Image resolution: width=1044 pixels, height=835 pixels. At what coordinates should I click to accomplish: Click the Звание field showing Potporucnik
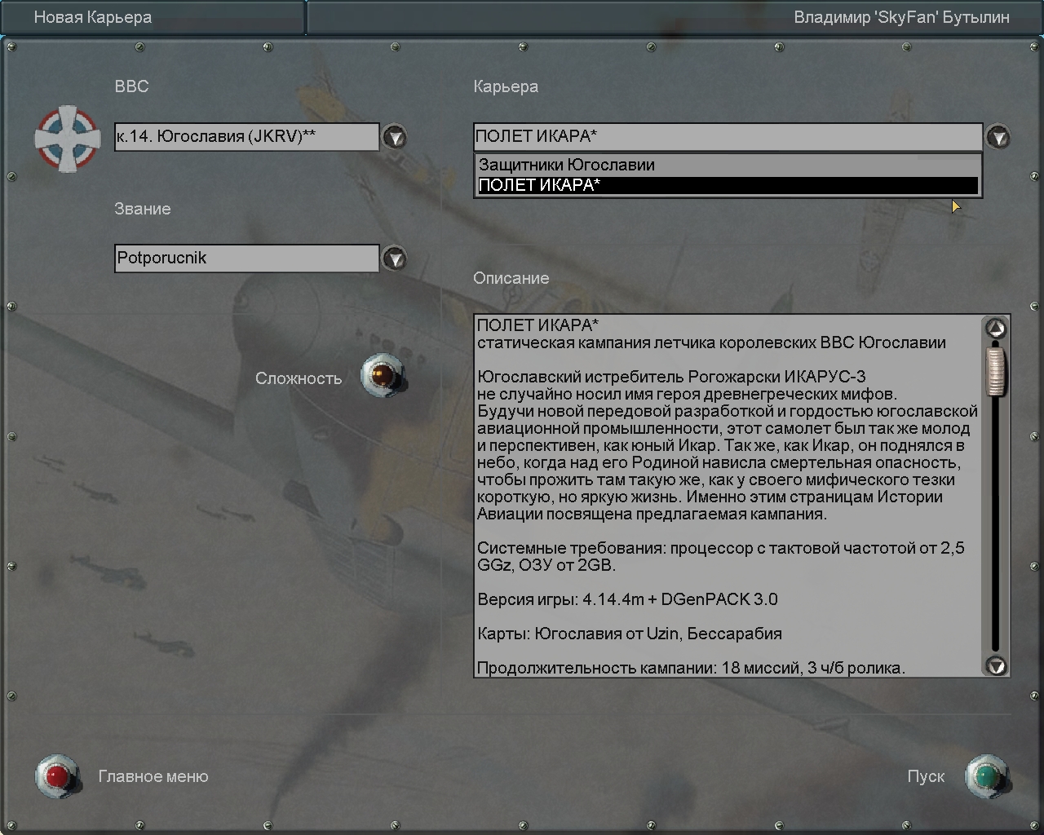247,258
